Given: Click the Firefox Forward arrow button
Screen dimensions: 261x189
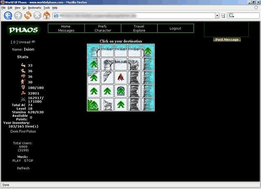Looking at the screenshot, I should [18, 15].
